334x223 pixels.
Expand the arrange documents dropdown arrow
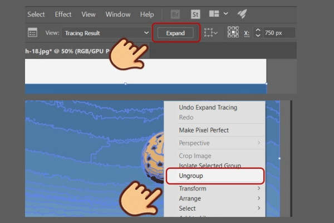pos(226,14)
